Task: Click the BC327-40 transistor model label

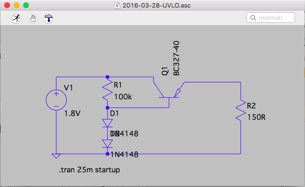Action: click(x=176, y=58)
